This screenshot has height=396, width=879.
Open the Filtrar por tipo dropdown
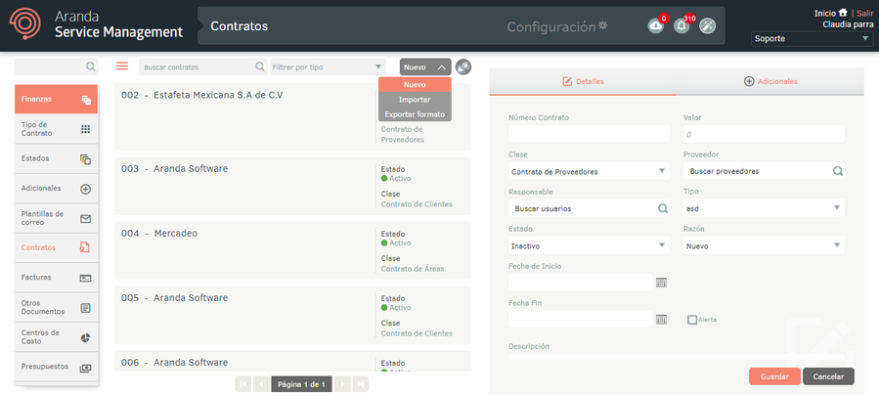coord(328,66)
